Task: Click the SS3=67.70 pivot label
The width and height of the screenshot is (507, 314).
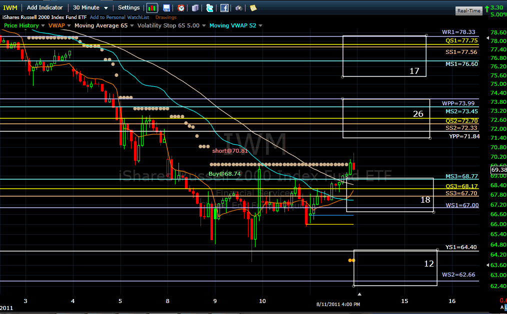Action: tap(461, 193)
